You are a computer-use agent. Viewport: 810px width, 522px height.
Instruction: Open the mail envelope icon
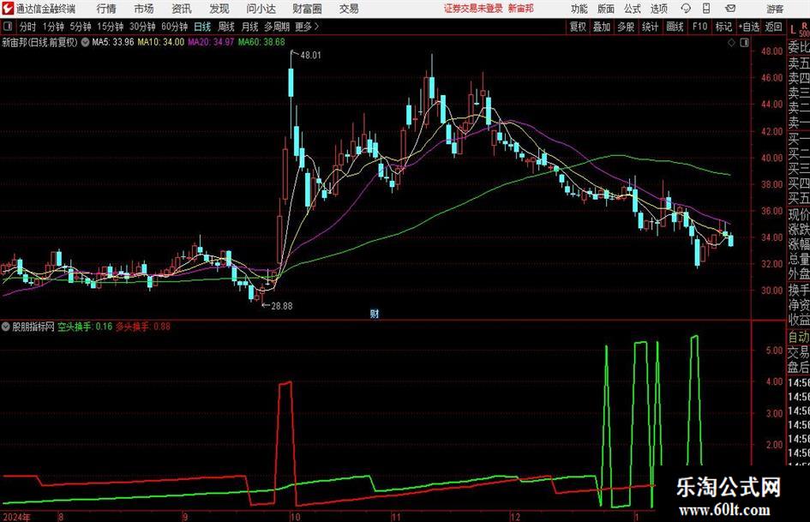point(730,9)
